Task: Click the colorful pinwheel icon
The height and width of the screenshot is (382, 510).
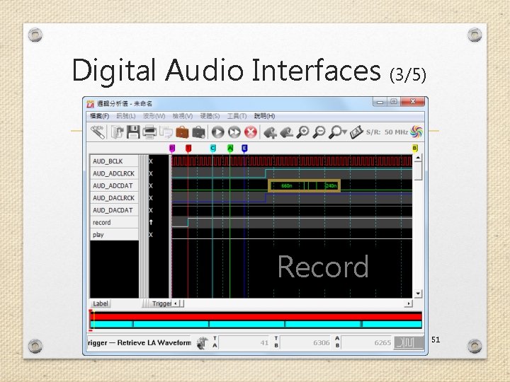Action: pyautogui.click(x=416, y=132)
